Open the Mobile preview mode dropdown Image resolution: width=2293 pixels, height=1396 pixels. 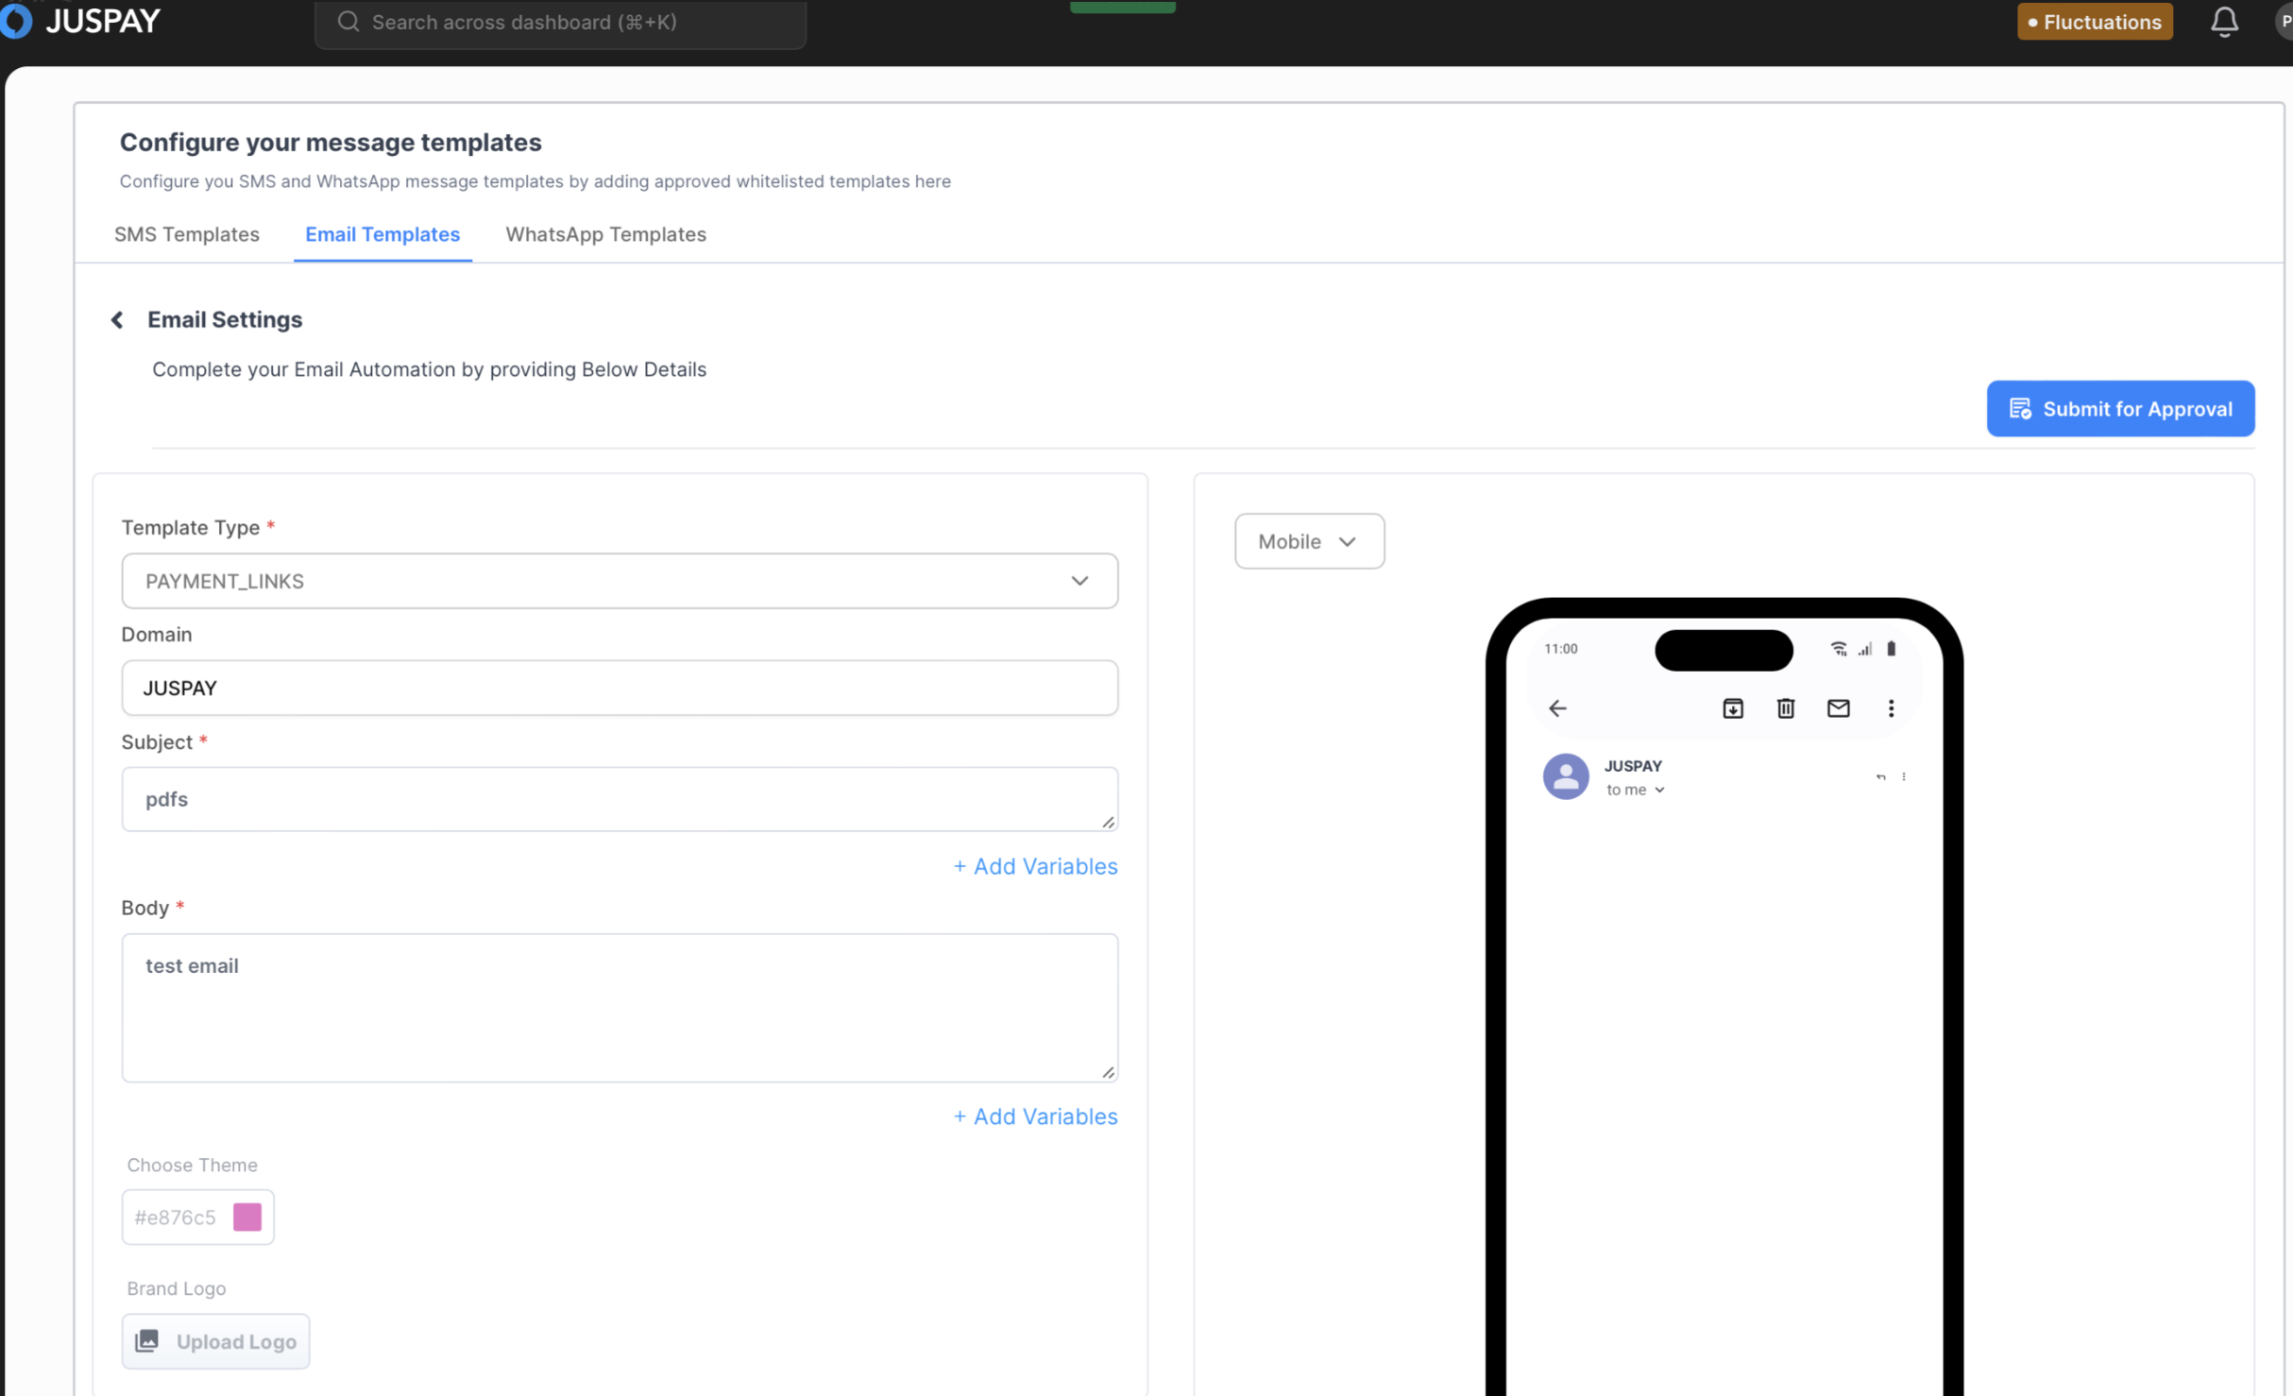pos(1308,541)
